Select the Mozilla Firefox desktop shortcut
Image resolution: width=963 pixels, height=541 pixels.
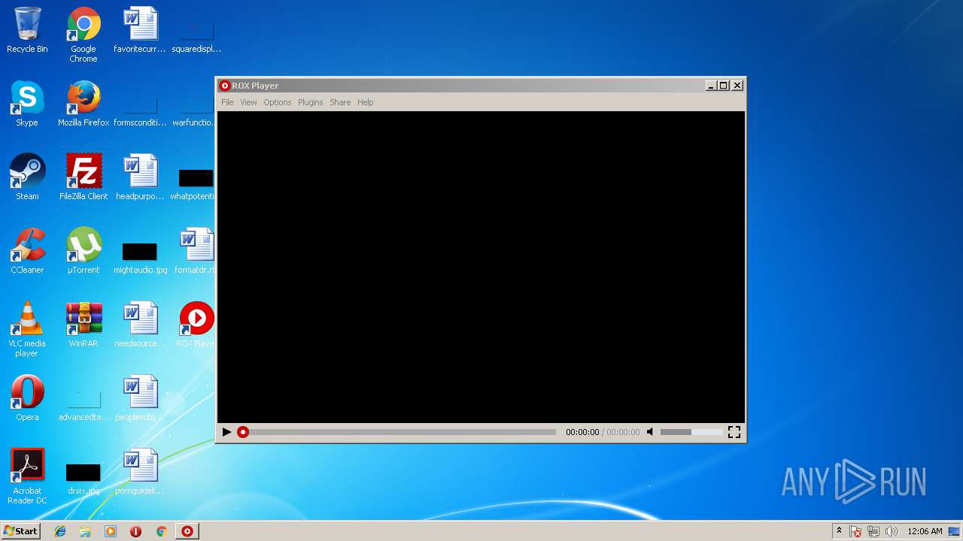pyautogui.click(x=84, y=104)
